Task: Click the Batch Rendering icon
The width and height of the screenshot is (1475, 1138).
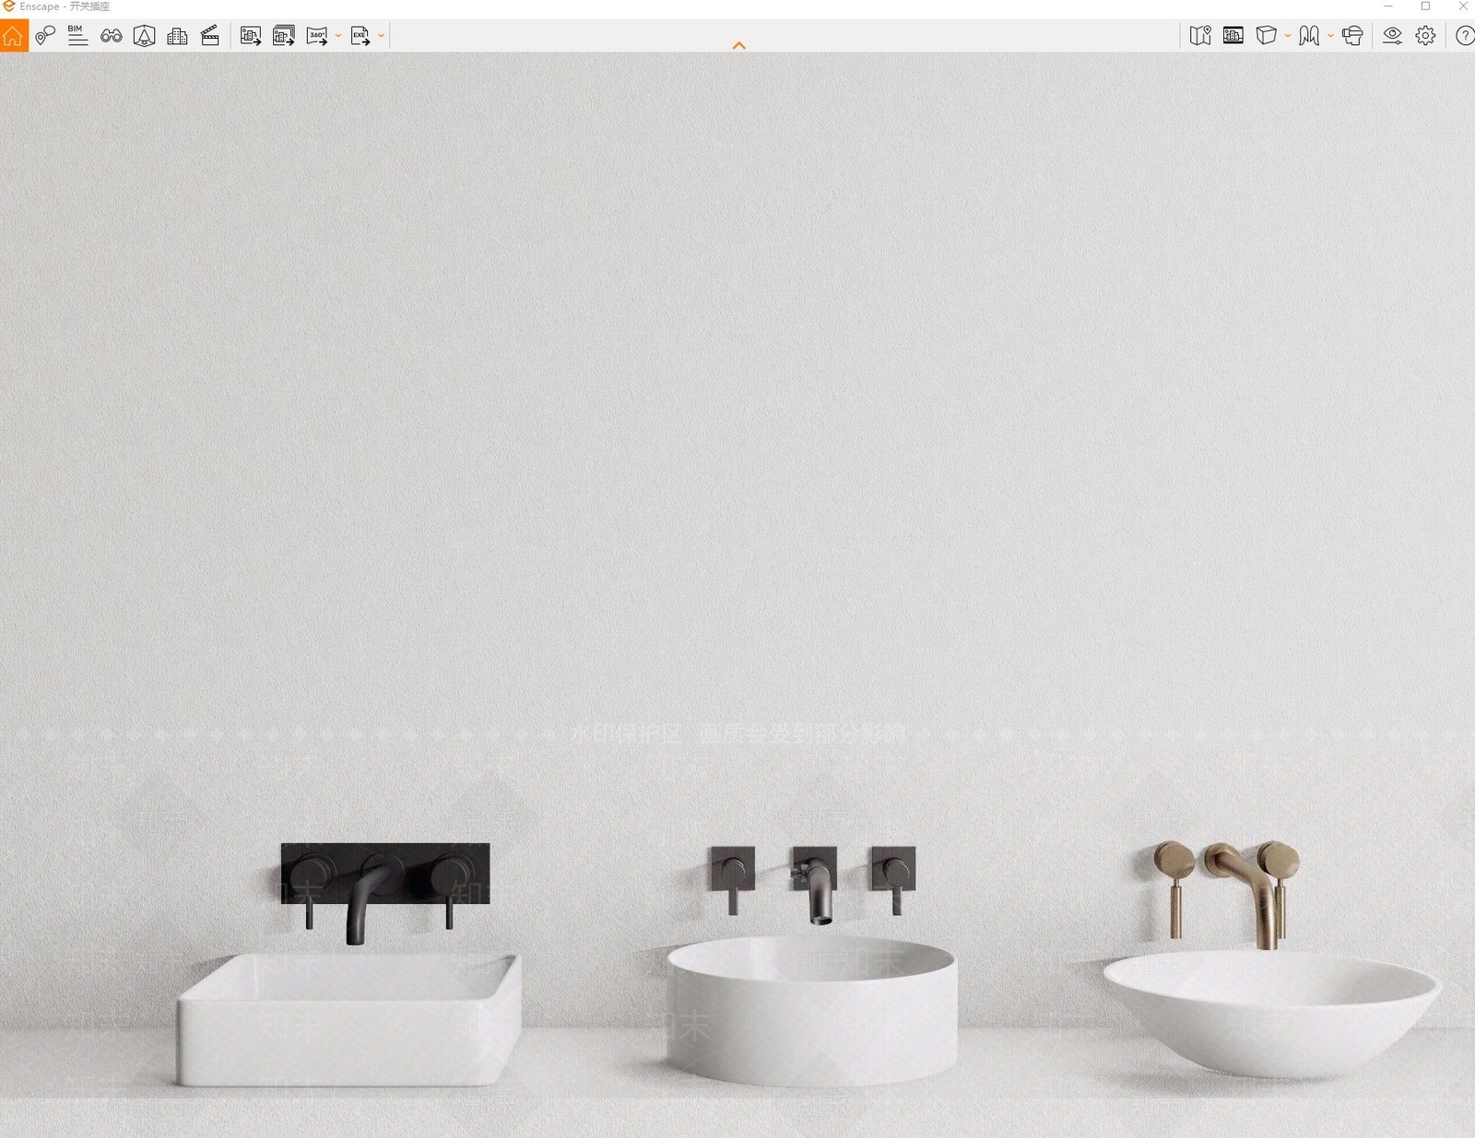Action: point(284,36)
